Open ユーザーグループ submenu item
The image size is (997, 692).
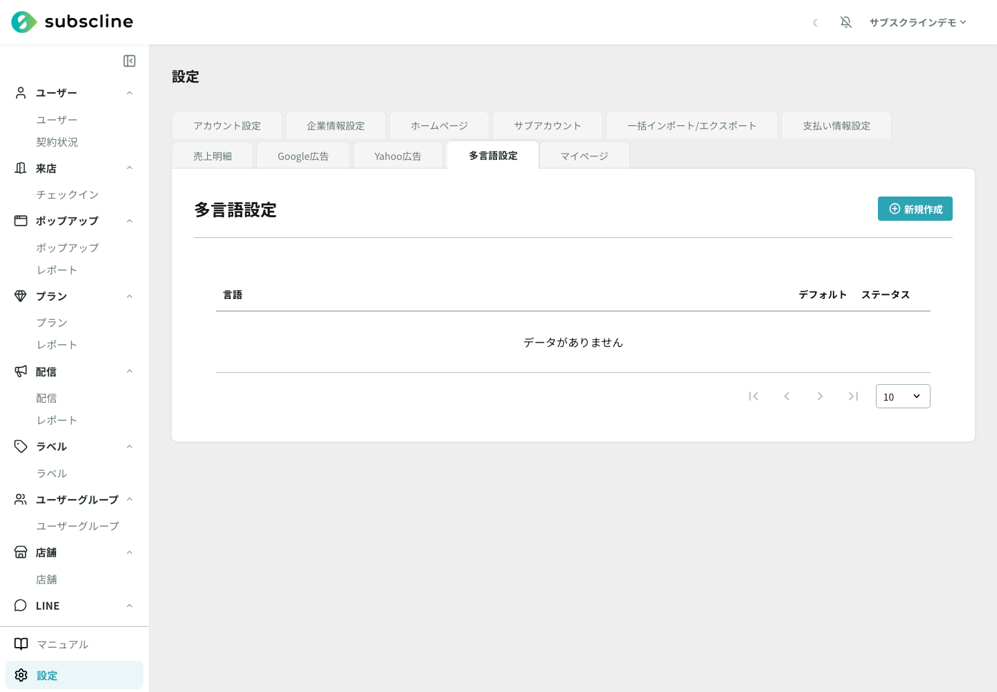(78, 526)
